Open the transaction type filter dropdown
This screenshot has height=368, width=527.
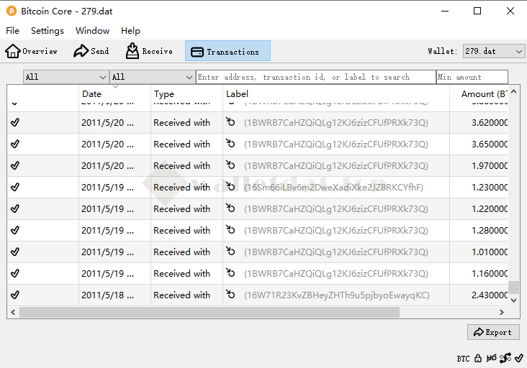point(152,77)
